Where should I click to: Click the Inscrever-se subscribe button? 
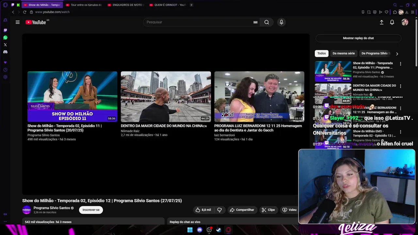[91, 210]
